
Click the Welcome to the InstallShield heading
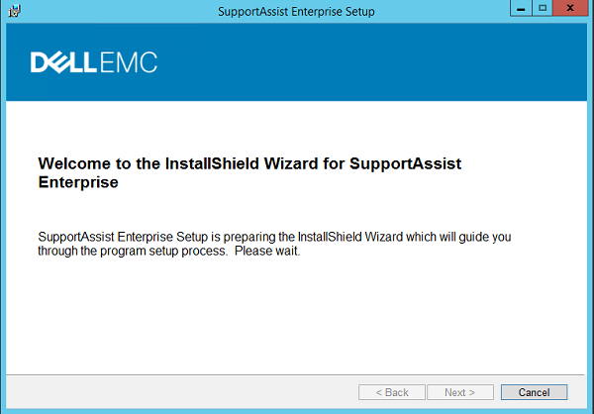coord(249,172)
